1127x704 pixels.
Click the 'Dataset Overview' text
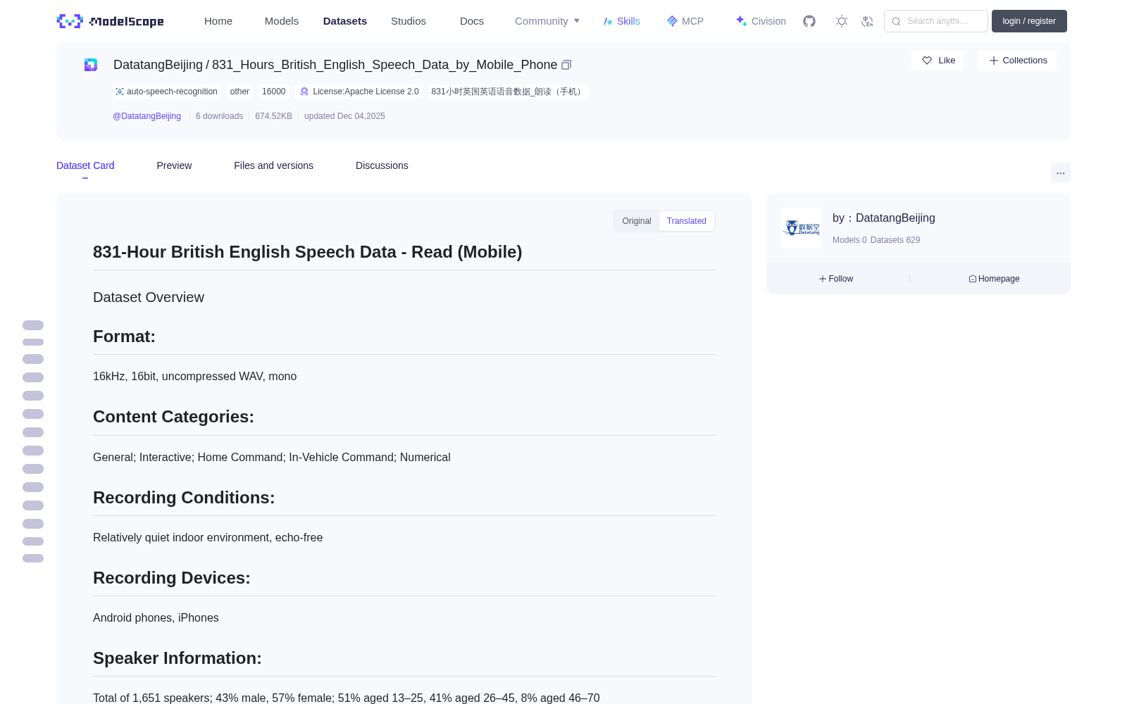(149, 297)
